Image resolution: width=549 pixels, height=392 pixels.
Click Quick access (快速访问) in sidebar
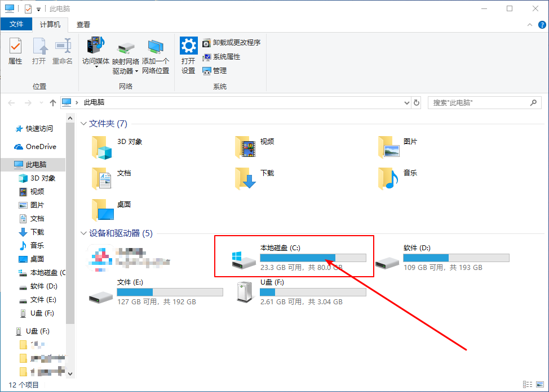tap(34, 129)
